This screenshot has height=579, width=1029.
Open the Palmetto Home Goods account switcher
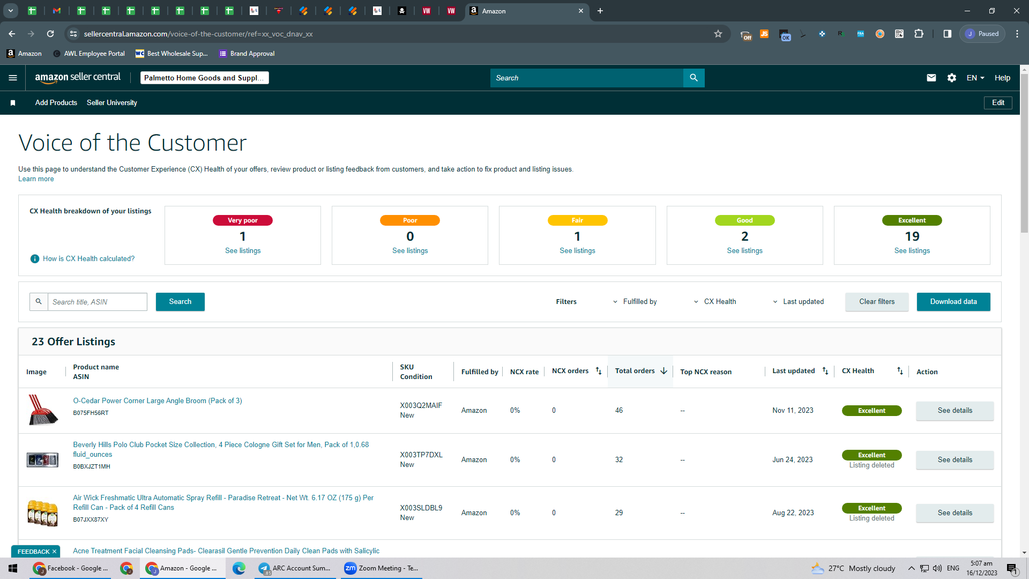(x=204, y=78)
